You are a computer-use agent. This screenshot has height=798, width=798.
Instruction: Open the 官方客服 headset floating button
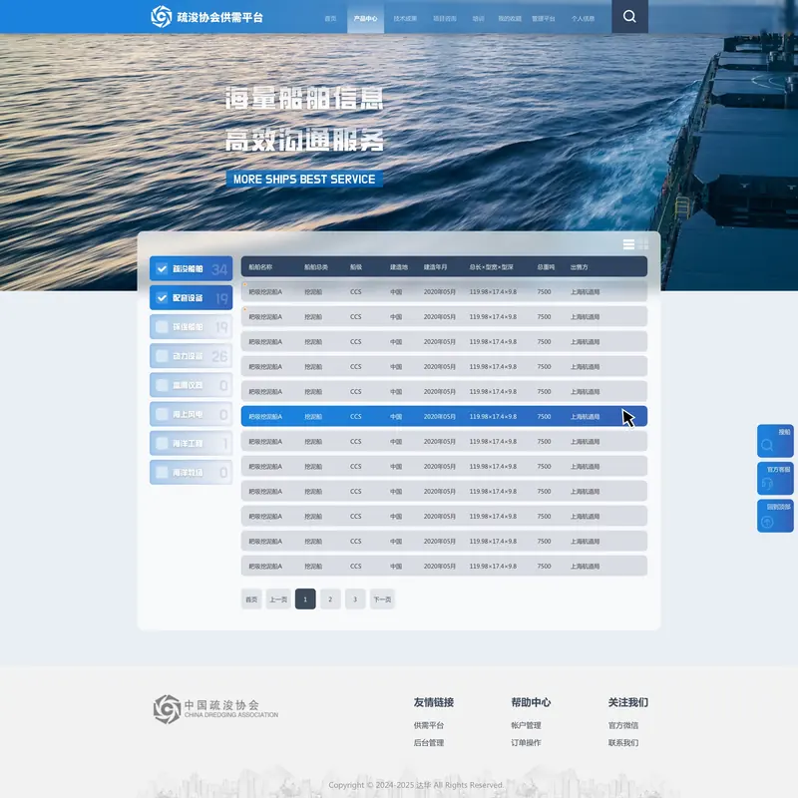tap(775, 479)
